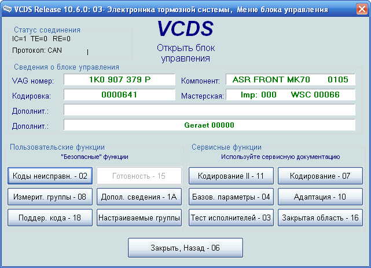Open Базов. параметры - 04
The width and height of the screenshot is (371, 268).
point(231,197)
